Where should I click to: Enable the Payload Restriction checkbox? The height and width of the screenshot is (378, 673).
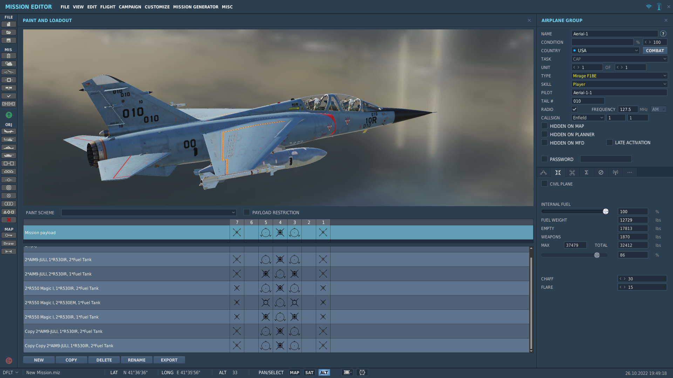click(x=247, y=212)
